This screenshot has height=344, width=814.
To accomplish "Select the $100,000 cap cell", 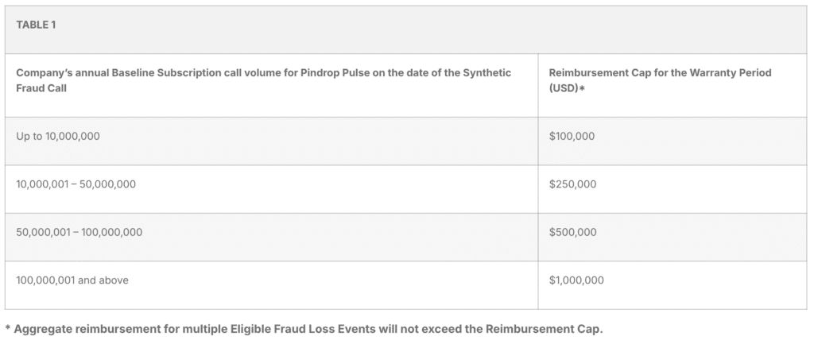I will click(572, 136).
